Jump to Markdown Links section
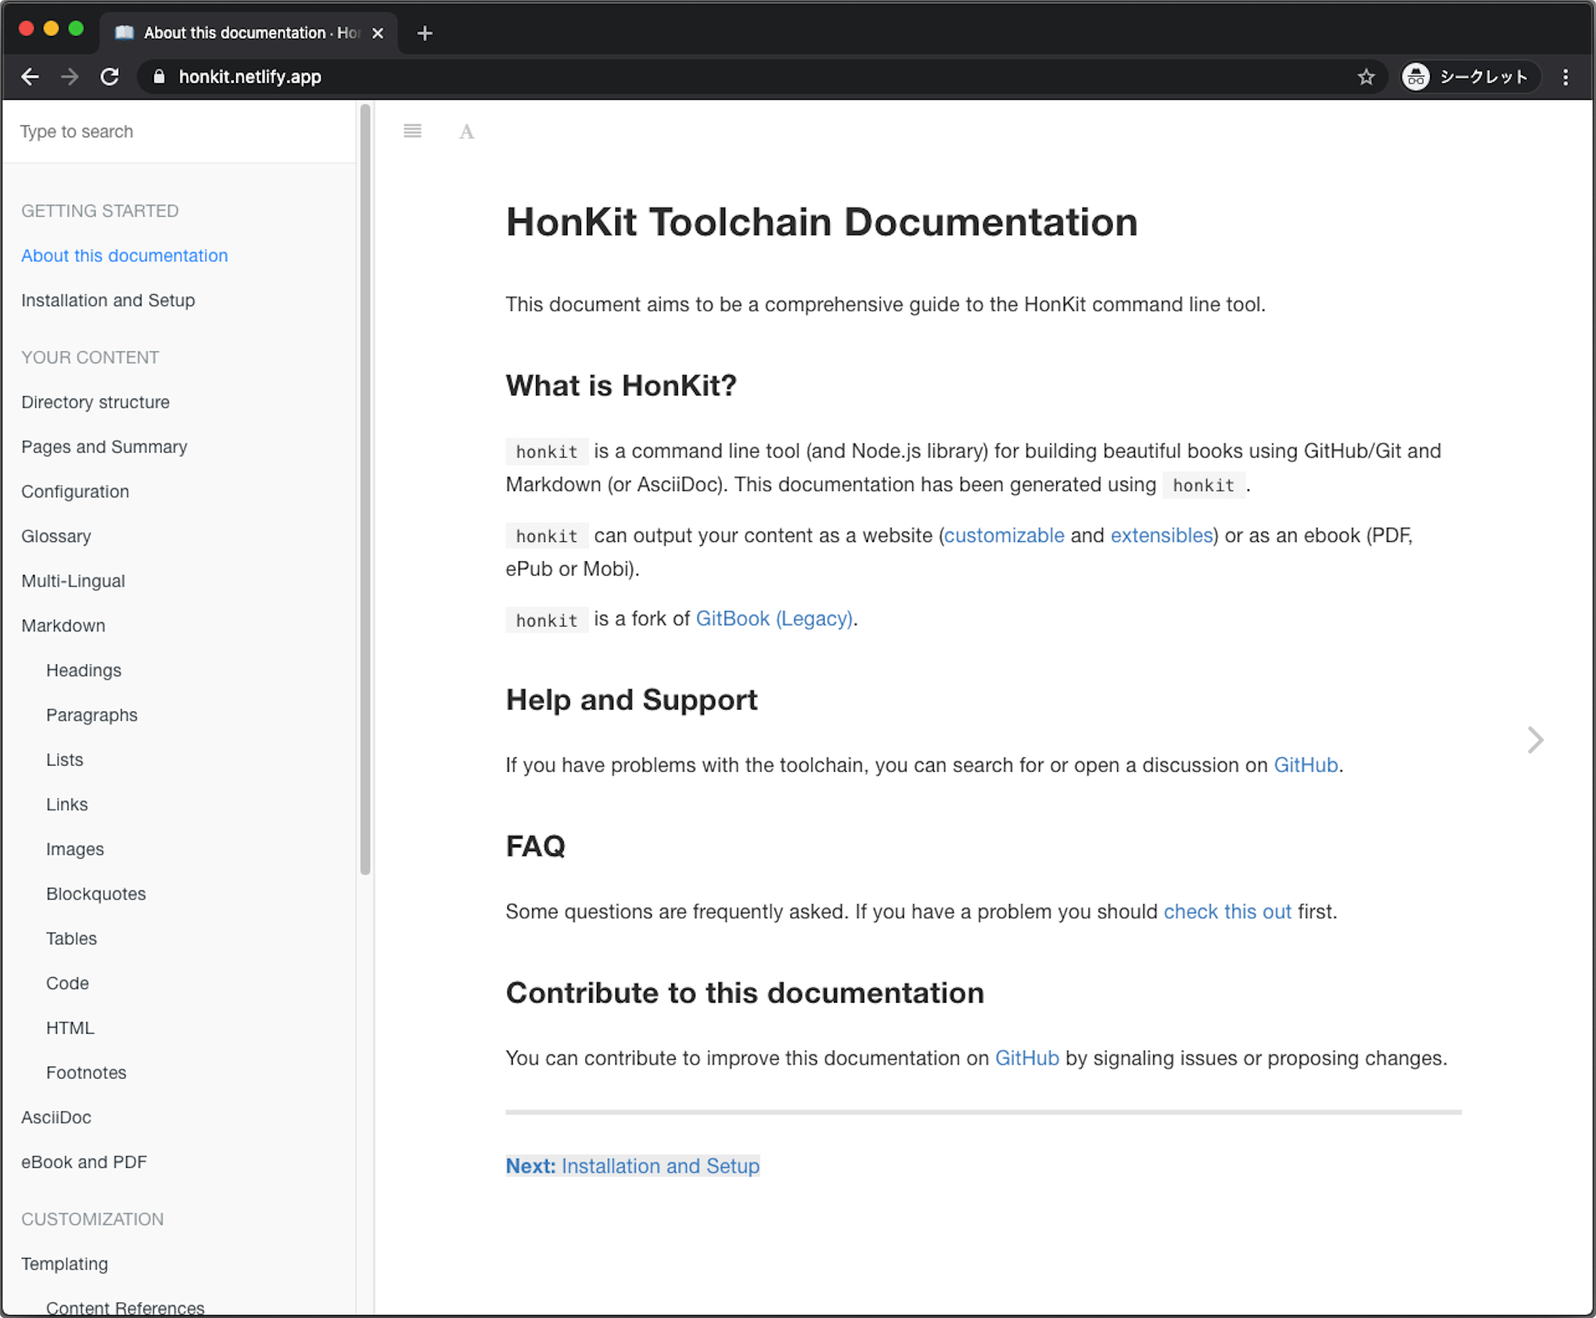The width and height of the screenshot is (1596, 1318). click(x=67, y=805)
